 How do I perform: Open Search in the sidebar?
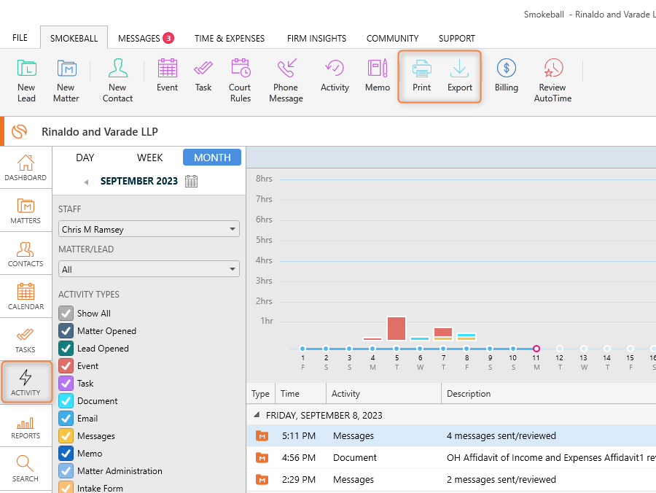[x=26, y=469]
